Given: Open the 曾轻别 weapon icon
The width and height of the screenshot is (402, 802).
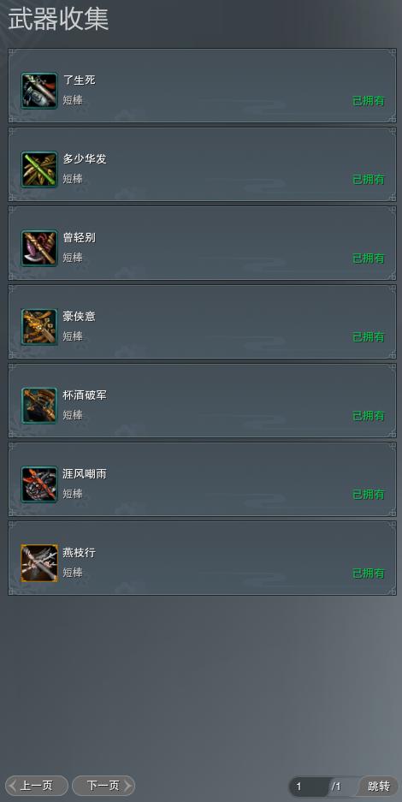Looking at the screenshot, I should tap(39, 248).
